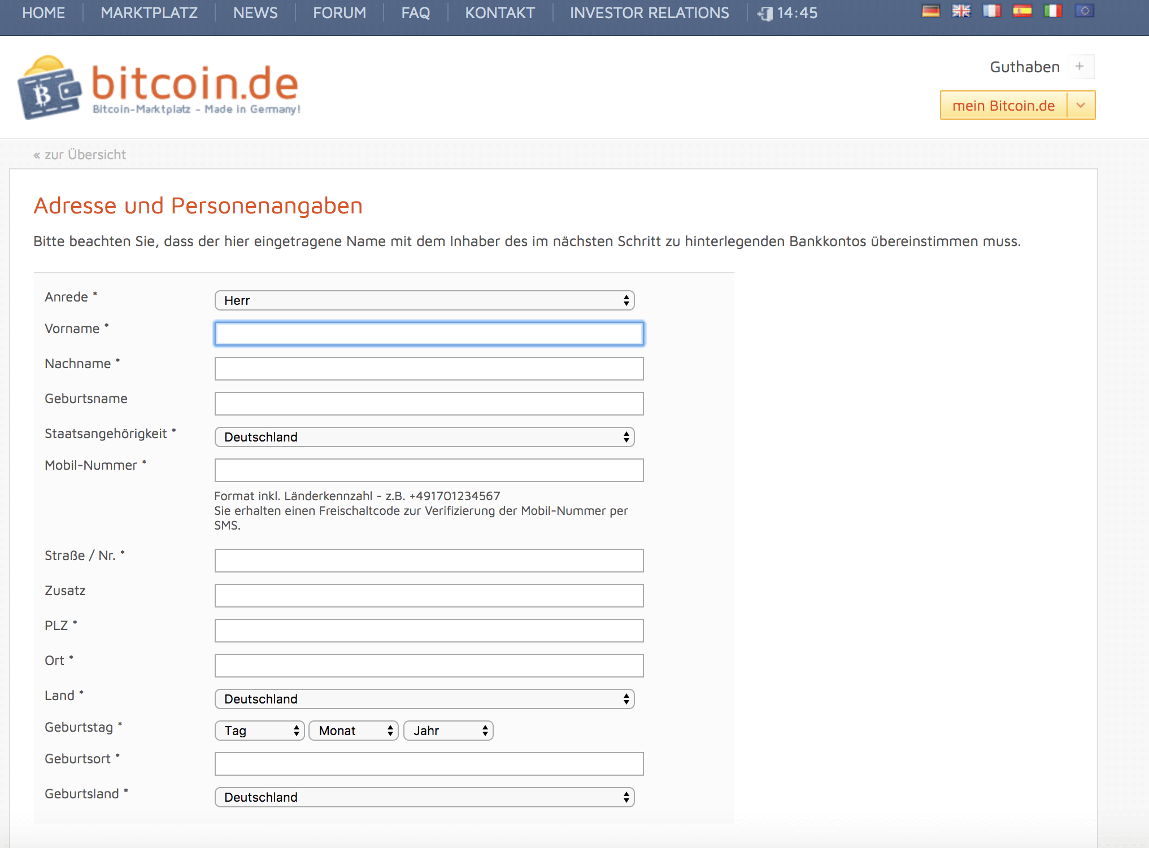Click the Guthaben balance label
Image resolution: width=1149 pixels, height=848 pixels.
click(1025, 67)
